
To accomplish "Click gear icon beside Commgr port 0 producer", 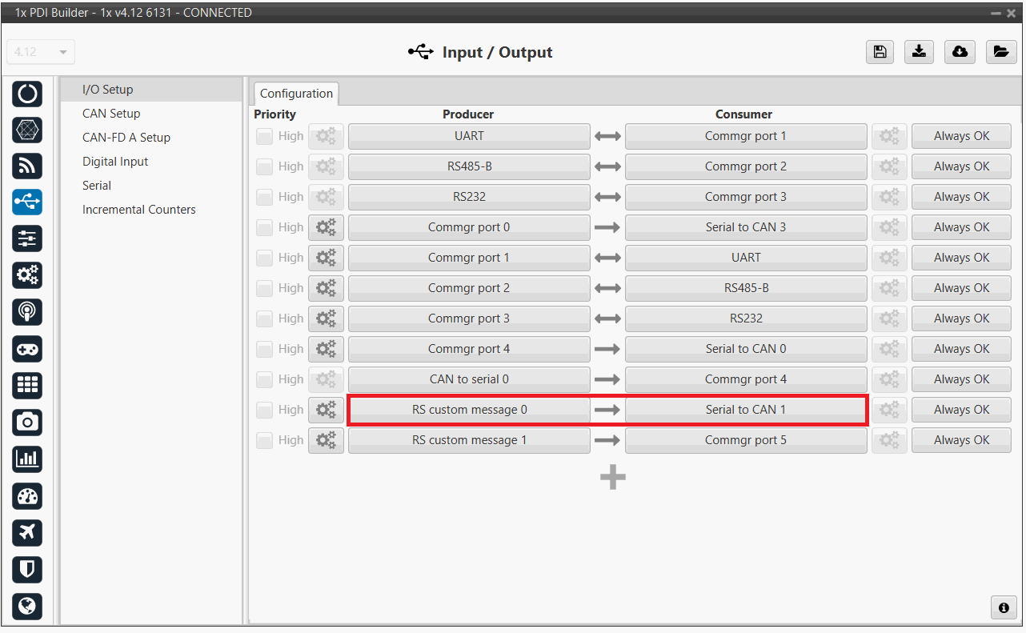I will [x=326, y=227].
